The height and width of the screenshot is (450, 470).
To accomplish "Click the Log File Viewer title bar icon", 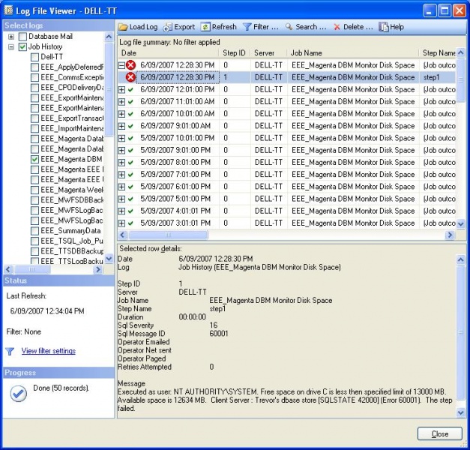I will 8,10.
